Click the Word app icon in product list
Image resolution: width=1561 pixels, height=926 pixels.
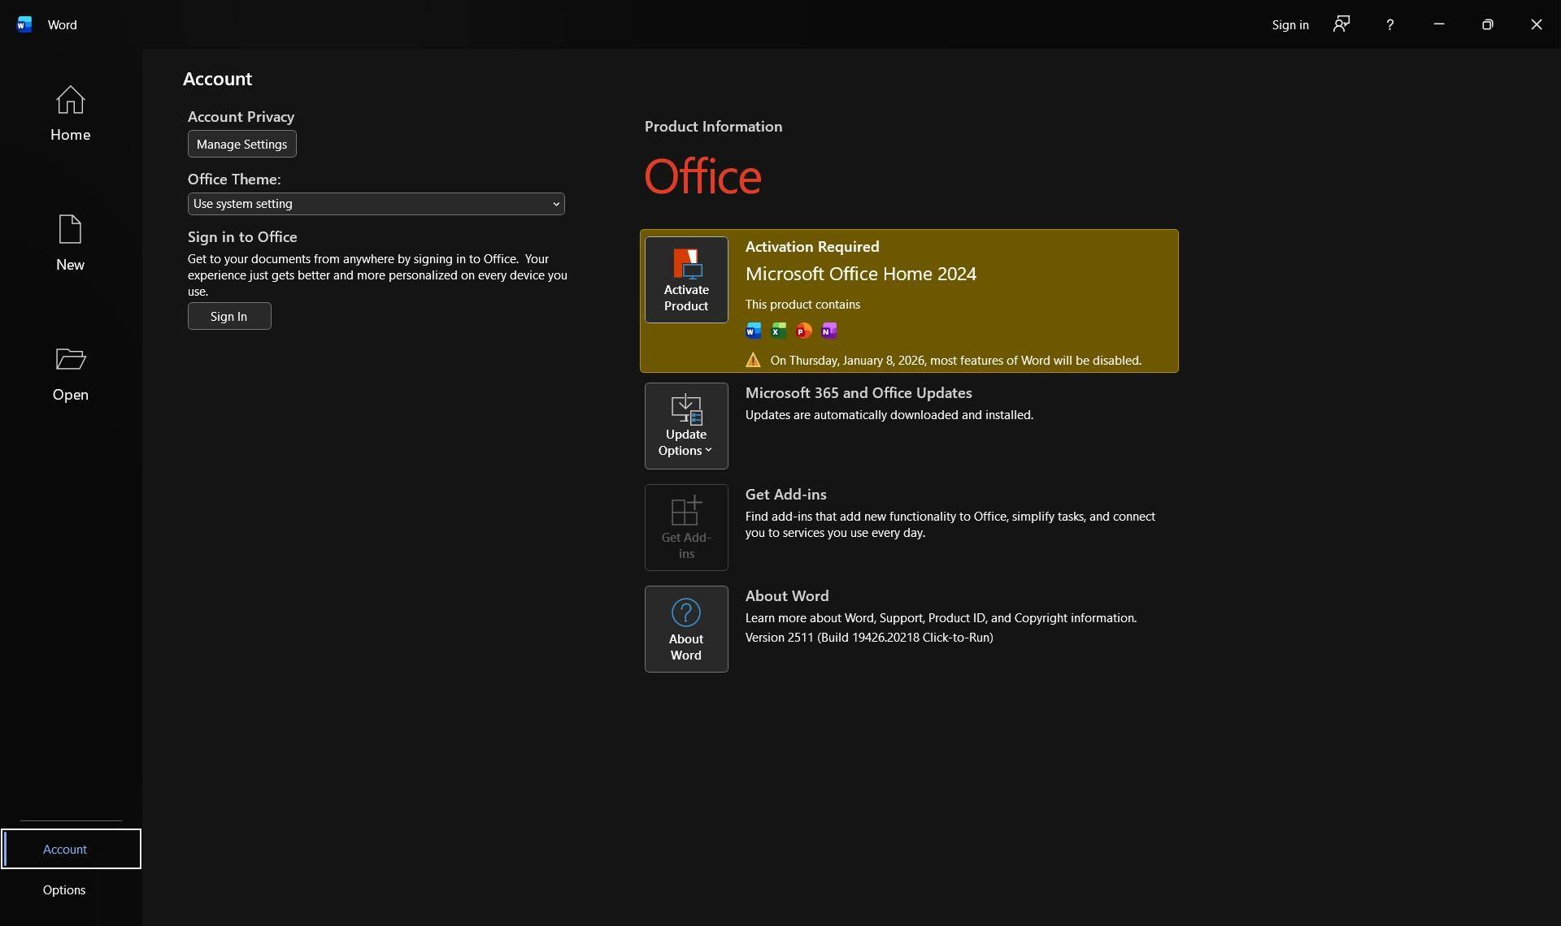click(753, 331)
